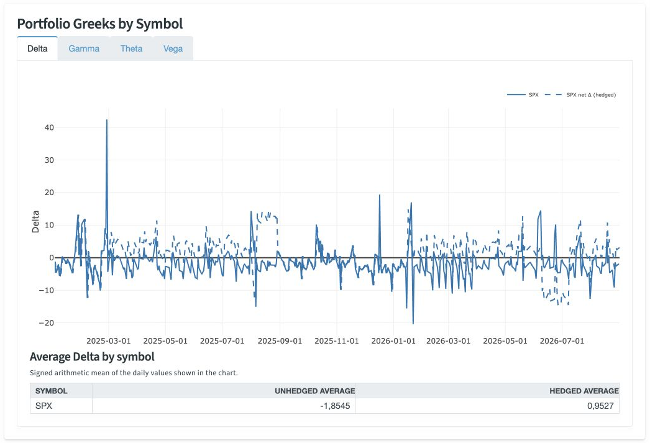Select the 0,9527 hedged average value

[x=600, y=406]
